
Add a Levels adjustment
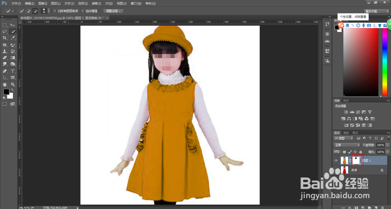click(352, 112)
